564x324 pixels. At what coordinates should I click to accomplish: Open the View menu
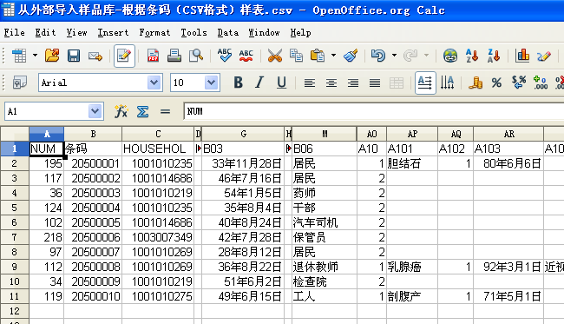point(76,33)
